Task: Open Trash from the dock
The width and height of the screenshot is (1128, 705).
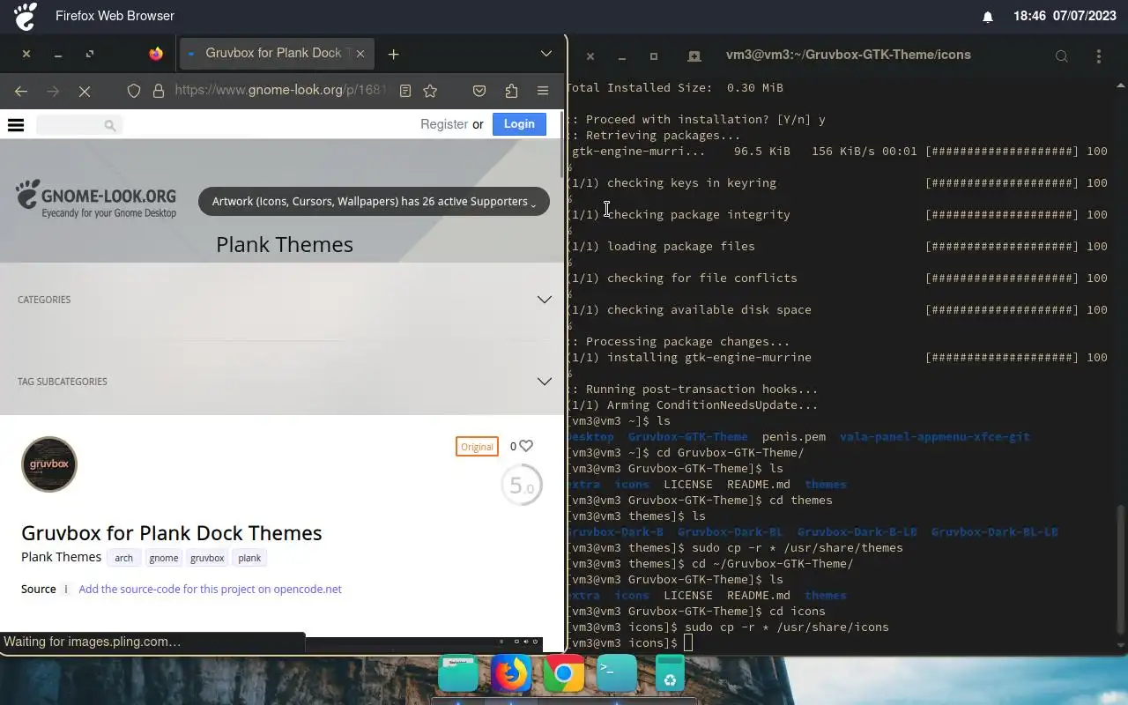Action: tap(670, 674)
